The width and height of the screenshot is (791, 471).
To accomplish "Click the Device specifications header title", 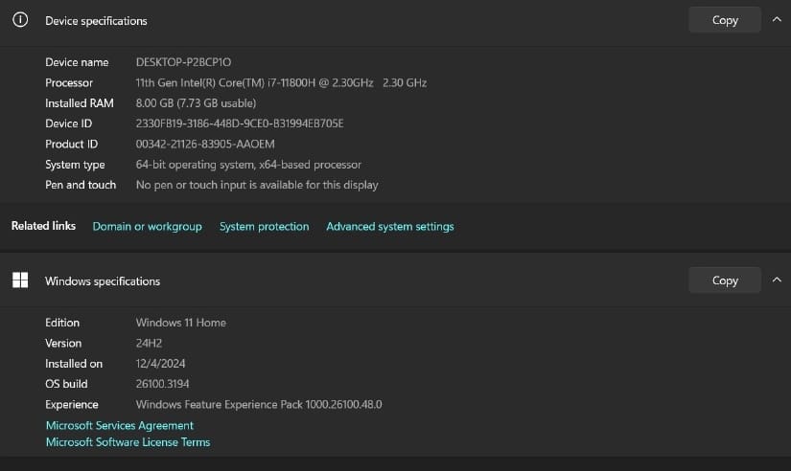I will (96, 21).
